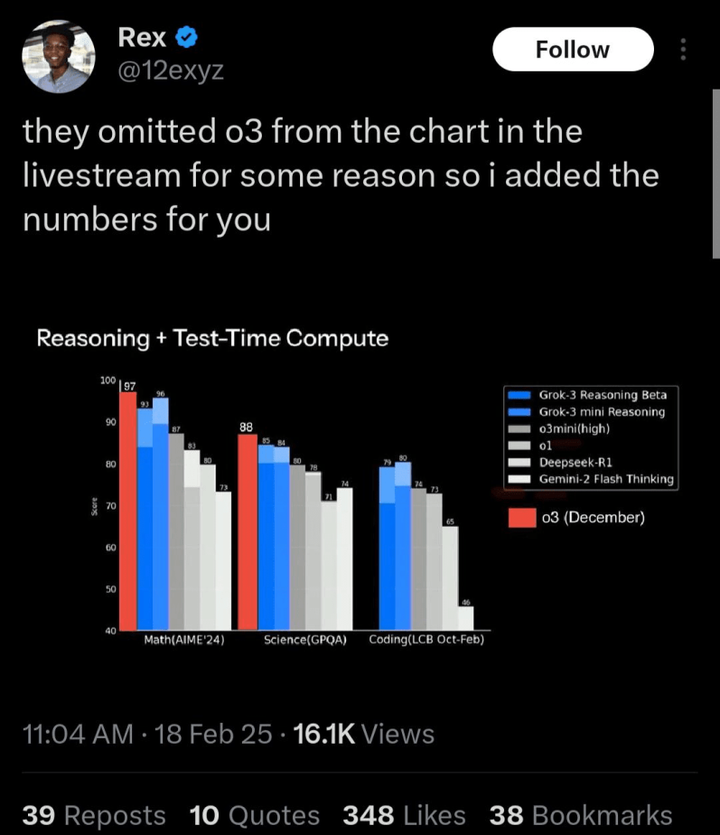Viewport: 720px width, 835px height.
Task: View the 39 Reposts list
Action: point(94,815)
